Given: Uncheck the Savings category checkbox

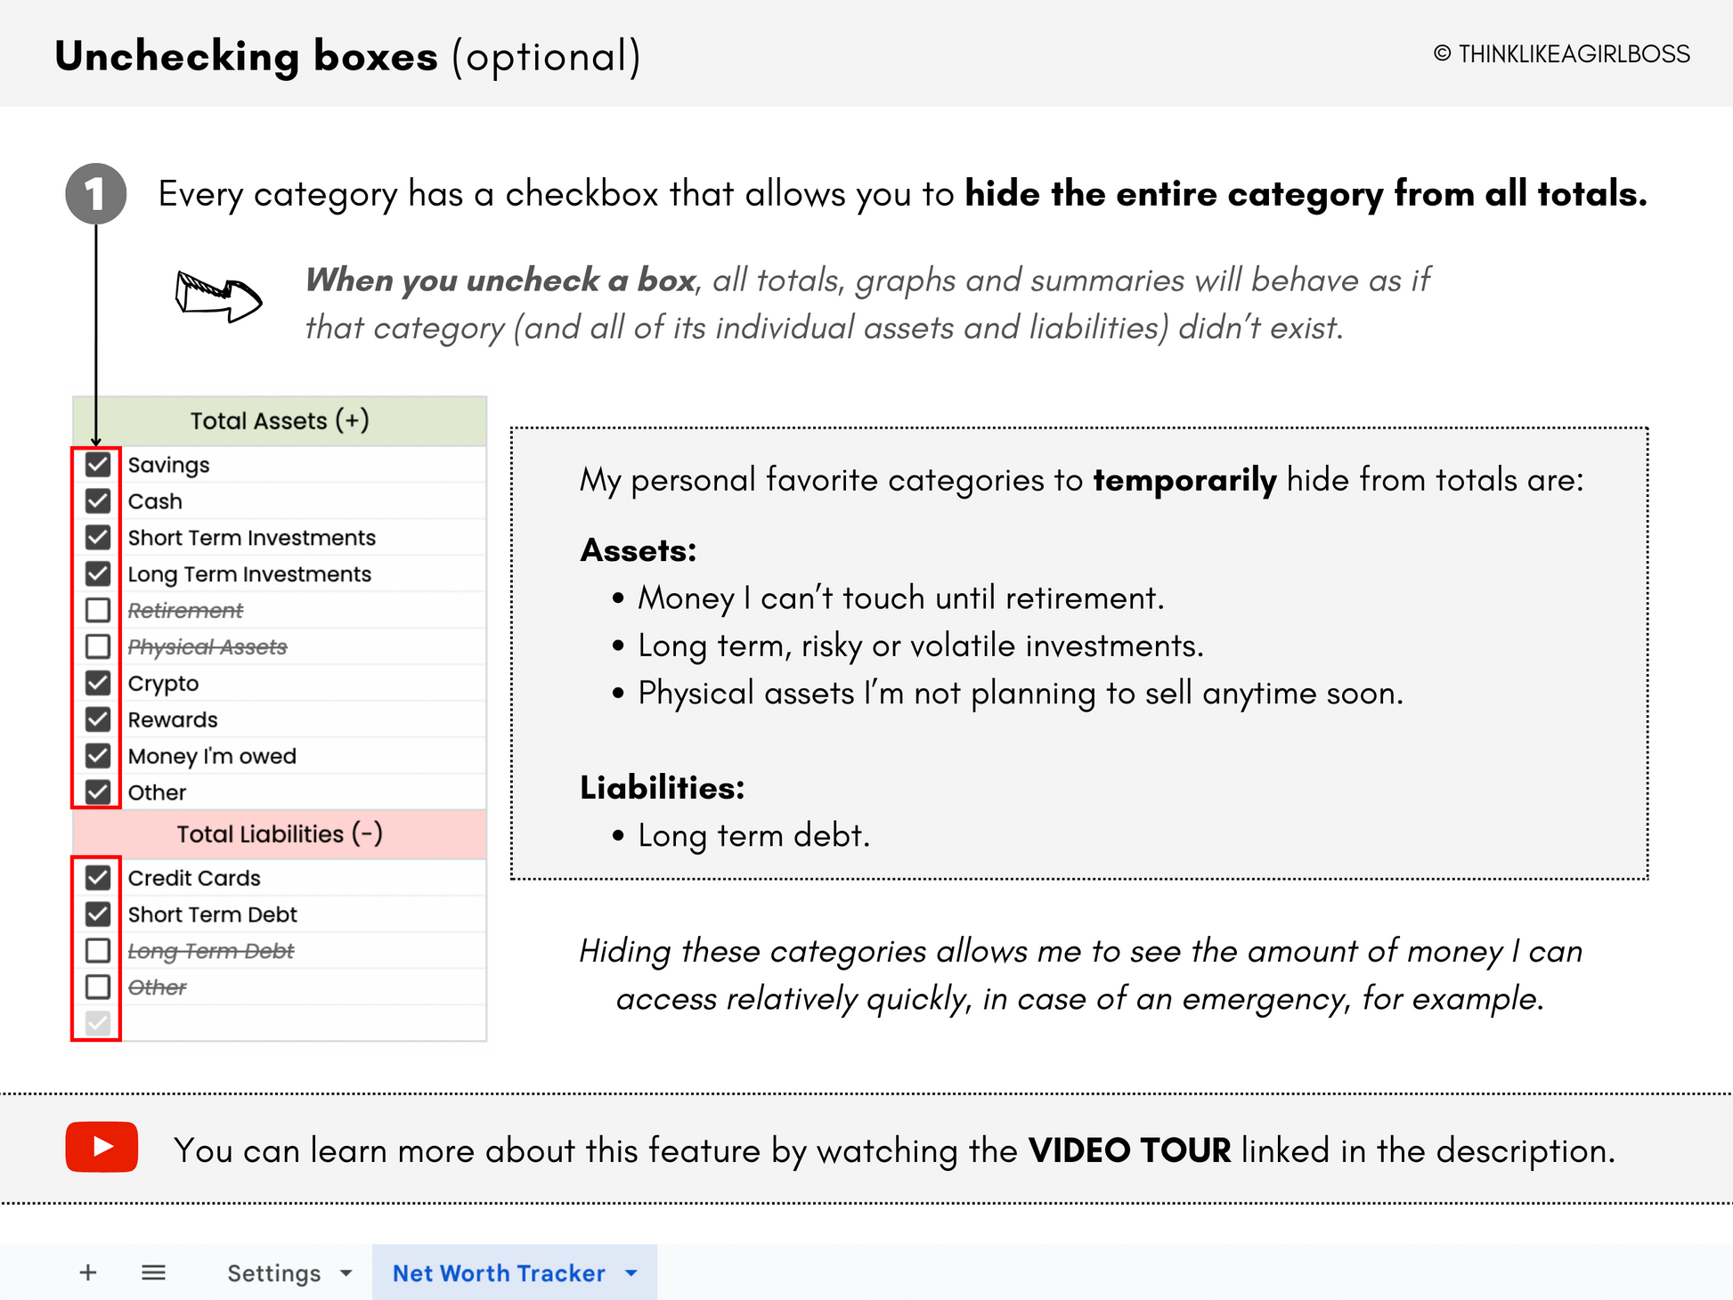Looking at the screenshot, I should (98, 465).
